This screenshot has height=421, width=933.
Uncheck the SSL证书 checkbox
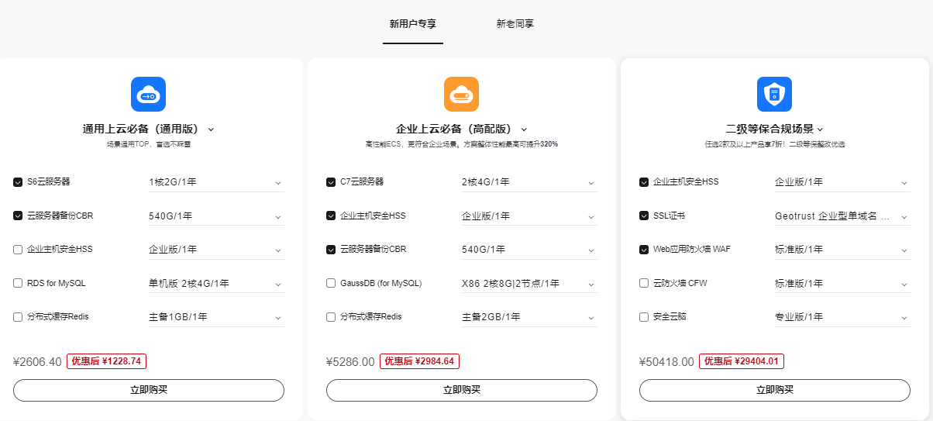coord(644,216)
